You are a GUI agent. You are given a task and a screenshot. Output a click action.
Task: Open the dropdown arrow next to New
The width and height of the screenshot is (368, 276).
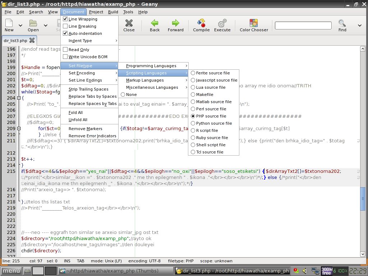click(x=20, y=26)
